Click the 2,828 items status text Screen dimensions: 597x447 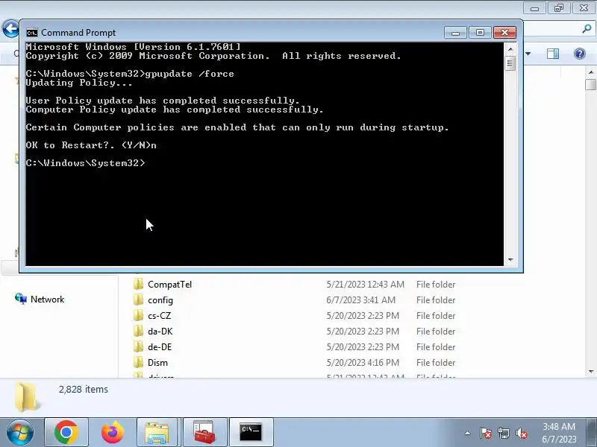(84, 389)
